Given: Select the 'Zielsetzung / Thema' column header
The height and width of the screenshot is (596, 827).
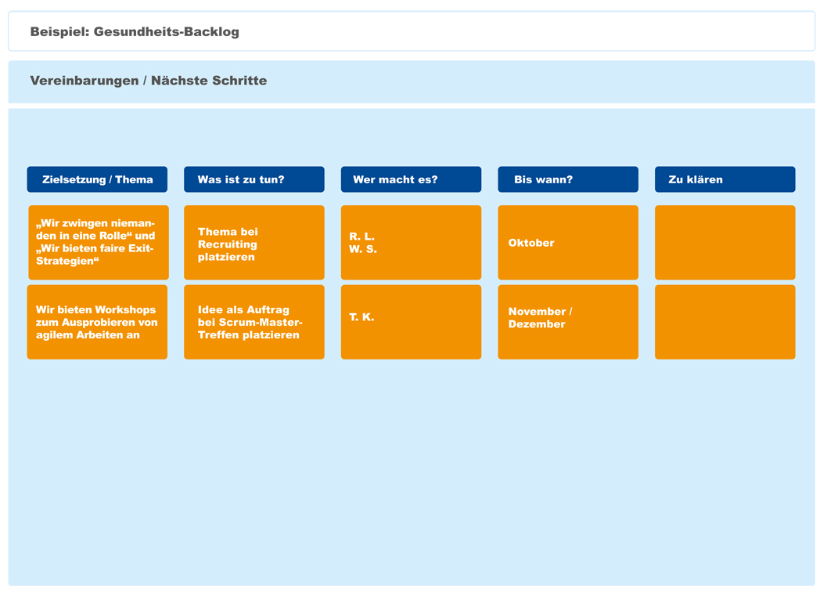Looking at the screenshot, I should (x=97, y=179).
